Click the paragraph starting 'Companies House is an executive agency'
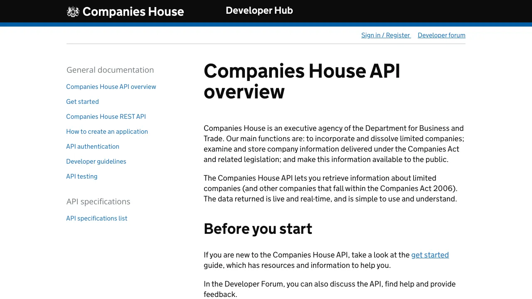This screenshot has width=532, height=299. (x=334, y=144)
